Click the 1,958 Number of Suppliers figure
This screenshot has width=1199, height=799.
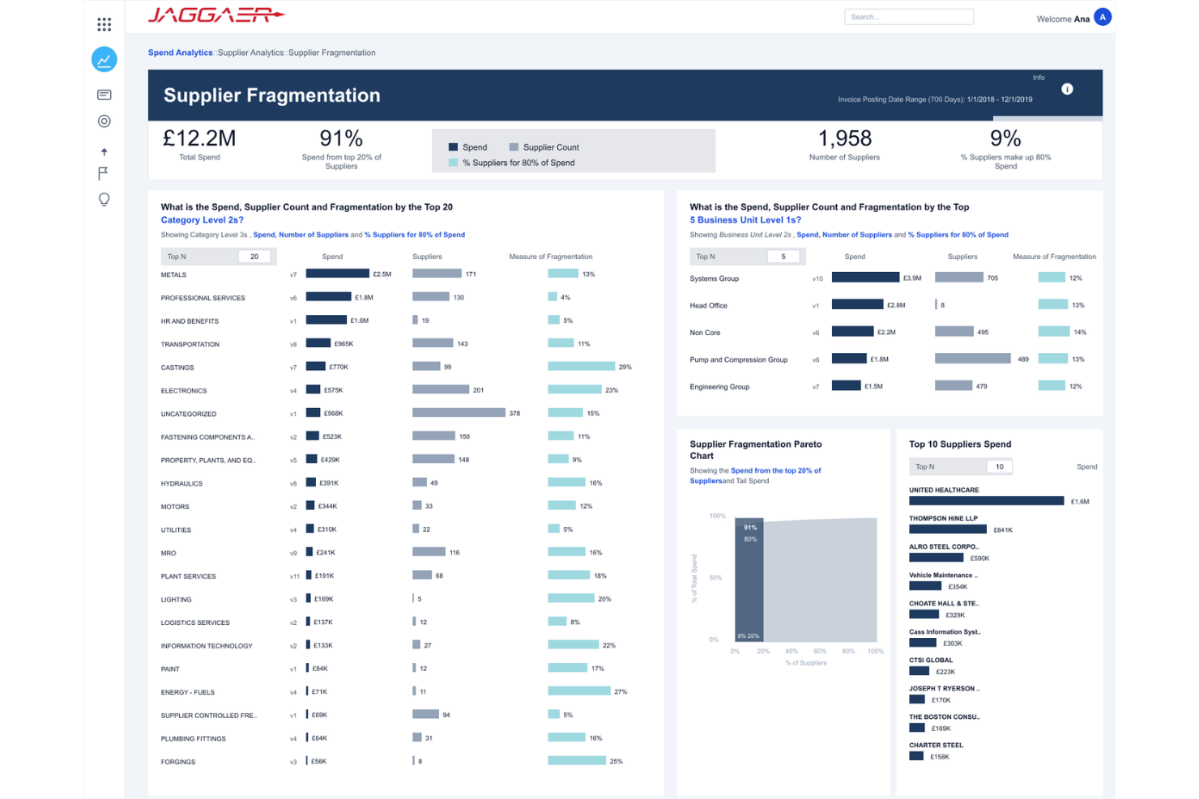(x=844, y=138)
